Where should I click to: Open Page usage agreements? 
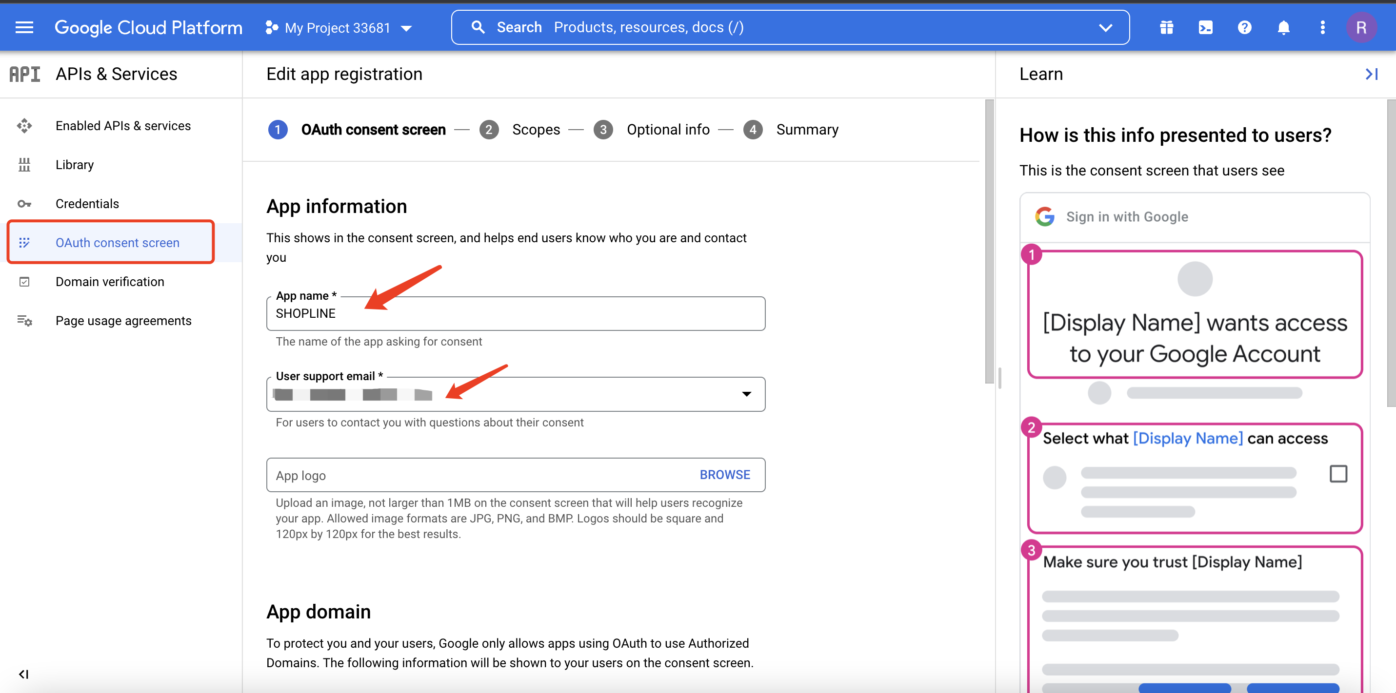coord(123,321)
